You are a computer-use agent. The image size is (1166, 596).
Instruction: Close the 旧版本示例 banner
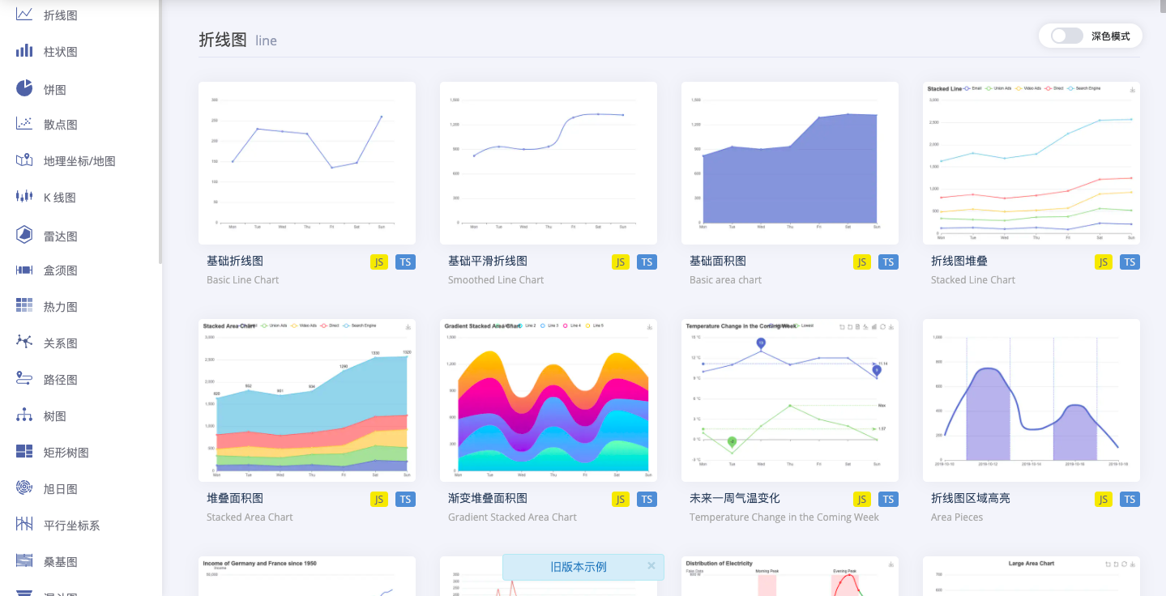coord(651,566)
